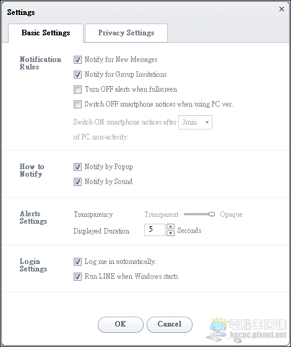
Task: Click the Transparency slider handle
Action: 212,214
